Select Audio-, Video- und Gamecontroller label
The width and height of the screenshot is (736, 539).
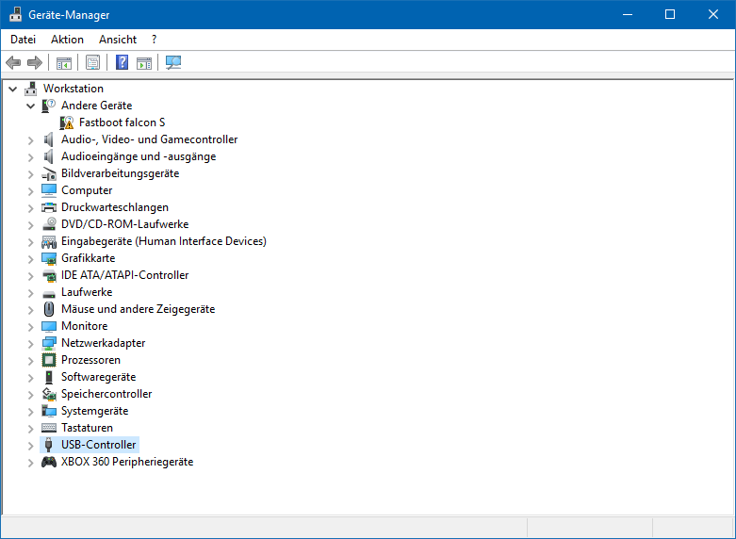coord(149,139)
